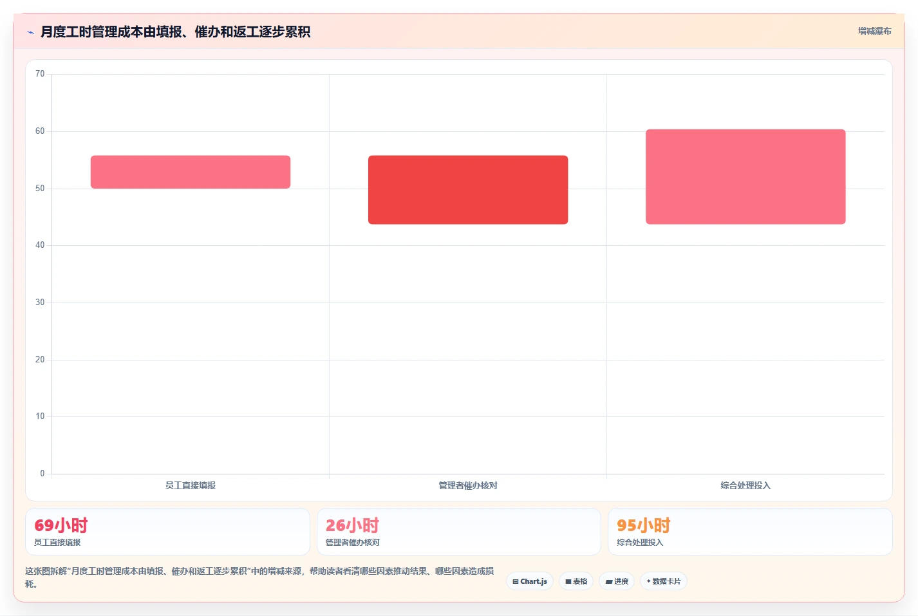The height and width of the screenshot is (616, 918).
Task: Click the 员工直接填报 waterfall bar
Action: click(191, 172)
